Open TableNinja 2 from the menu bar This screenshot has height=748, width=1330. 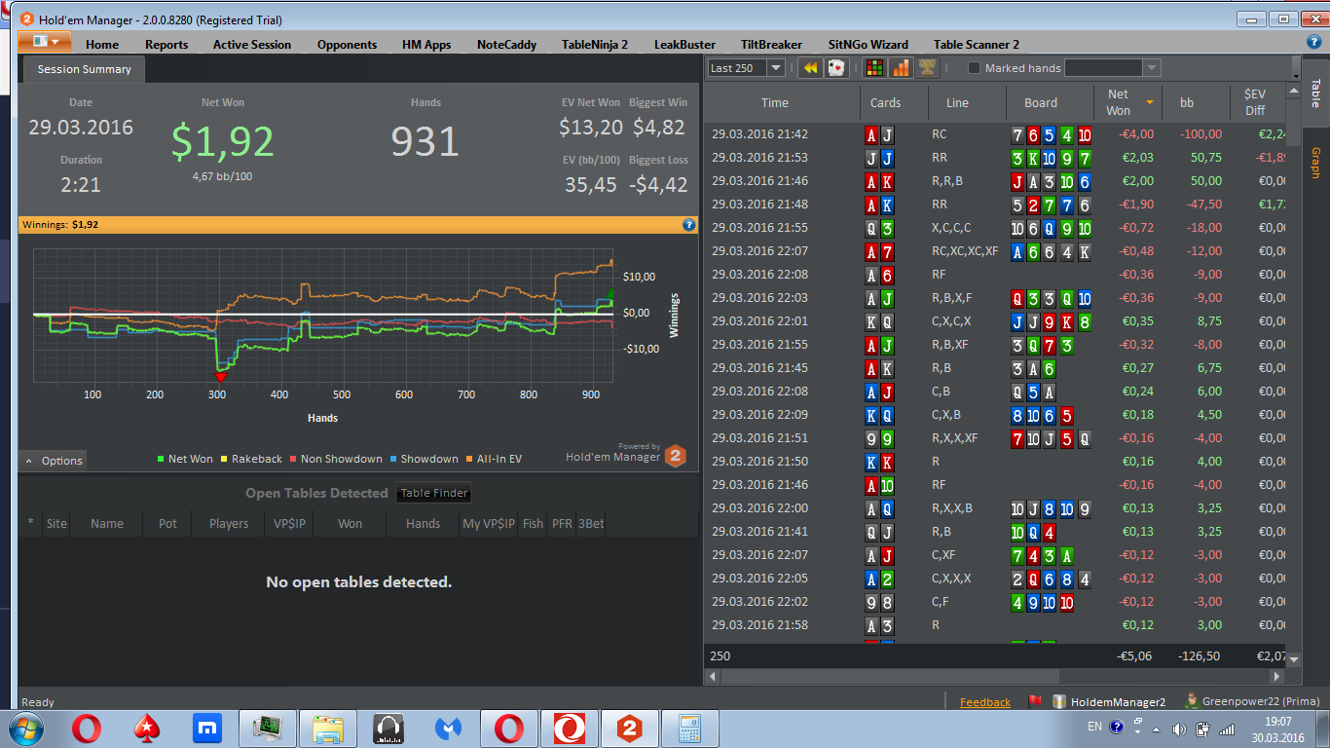point(595,44)
